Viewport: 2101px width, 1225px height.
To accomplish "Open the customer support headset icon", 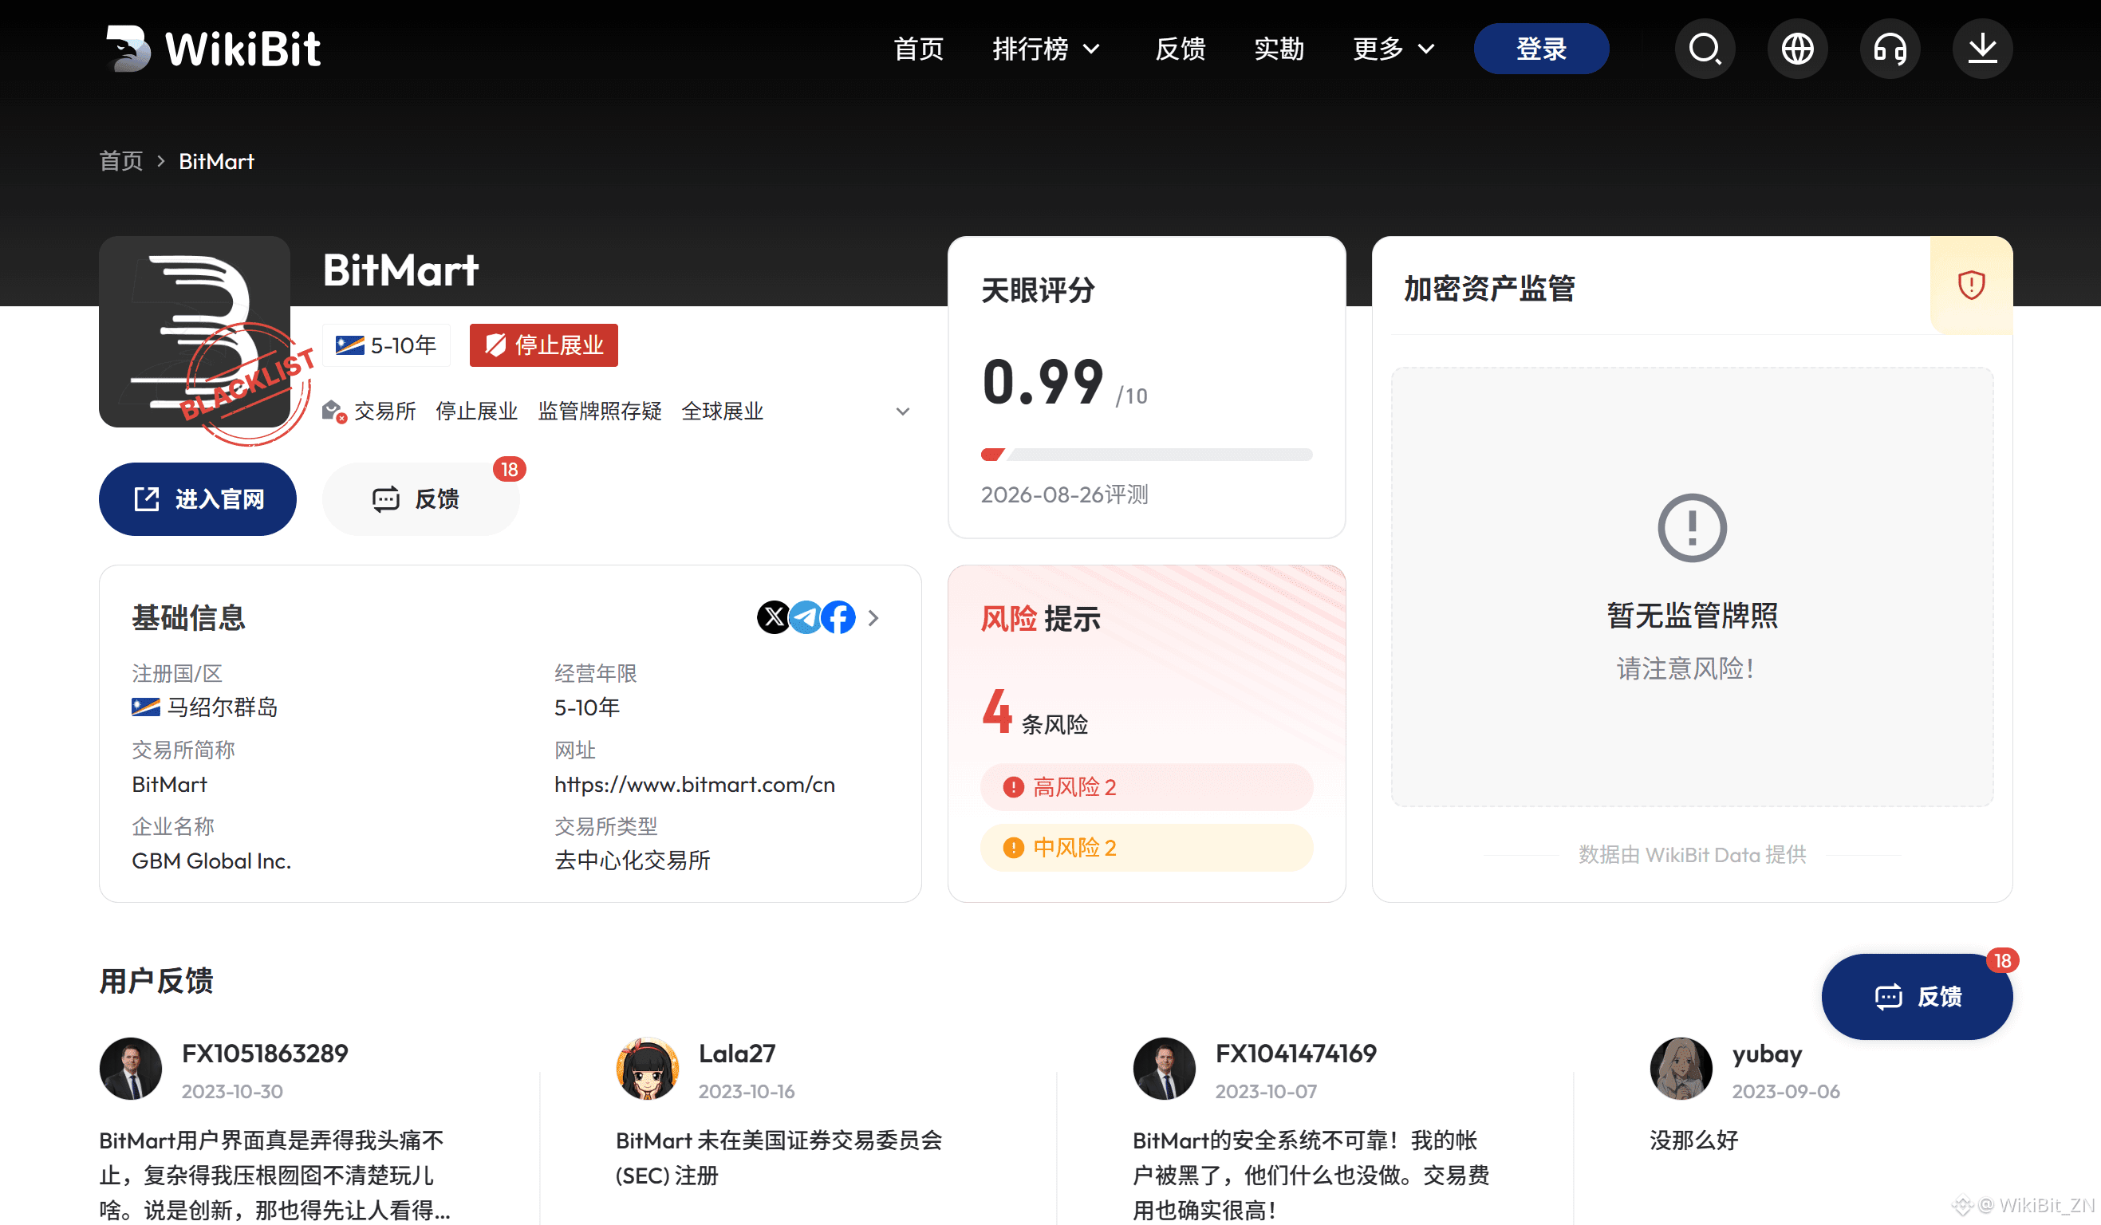I will coord(1890,49).
